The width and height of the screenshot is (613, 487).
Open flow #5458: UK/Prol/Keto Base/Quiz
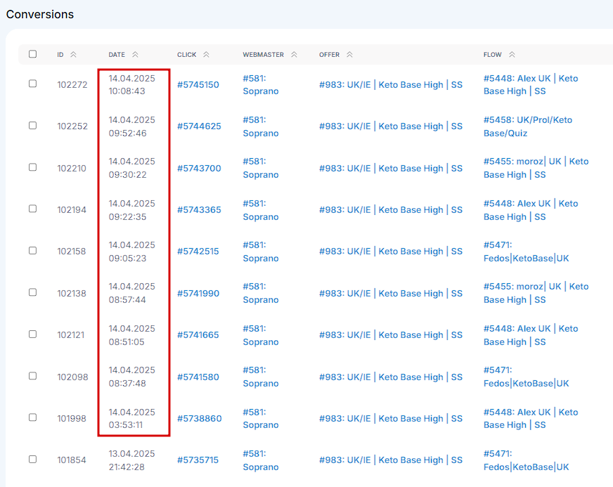[x=528, y=126]
